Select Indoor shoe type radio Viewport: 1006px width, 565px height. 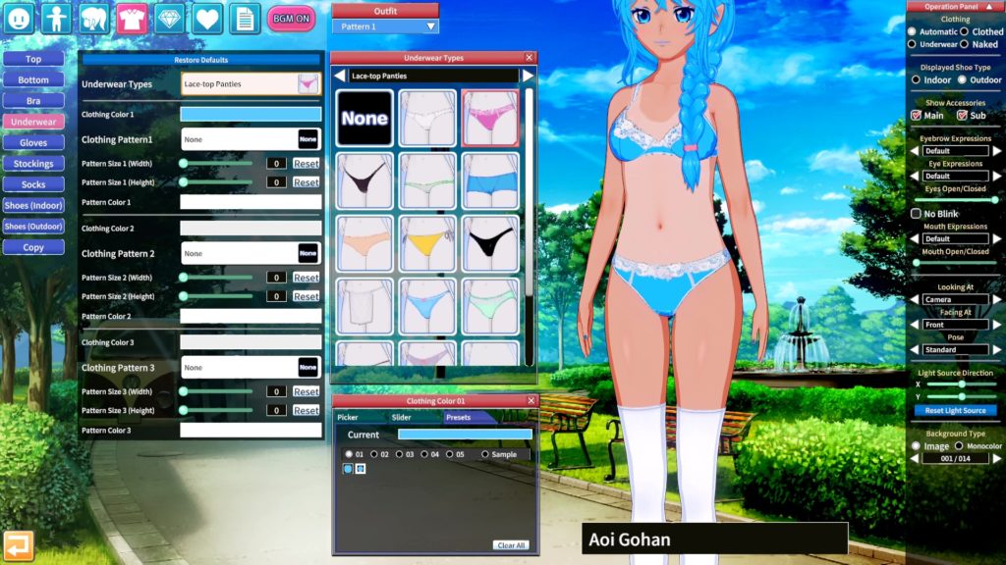click(917, 80)
